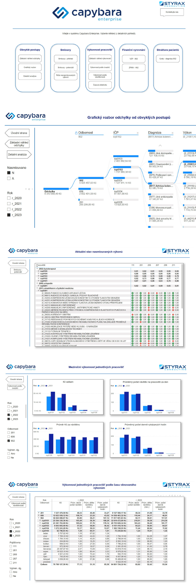Check Nasmlouvano option N
196x584 pixels.
9,173
